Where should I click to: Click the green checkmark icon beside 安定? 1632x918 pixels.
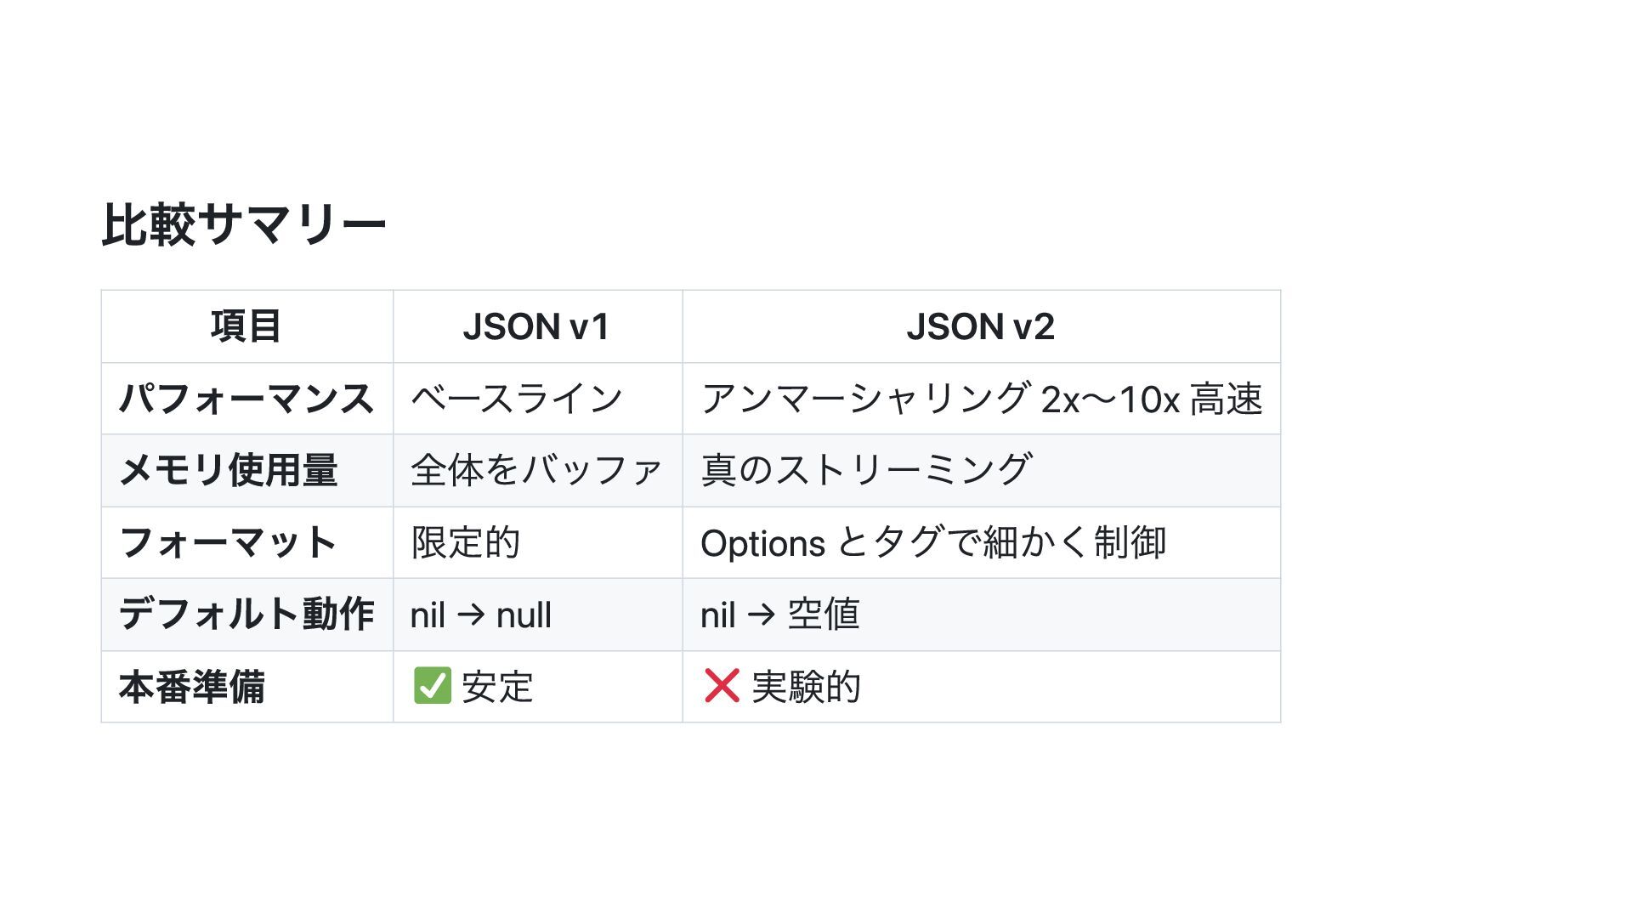click(432, 686)
